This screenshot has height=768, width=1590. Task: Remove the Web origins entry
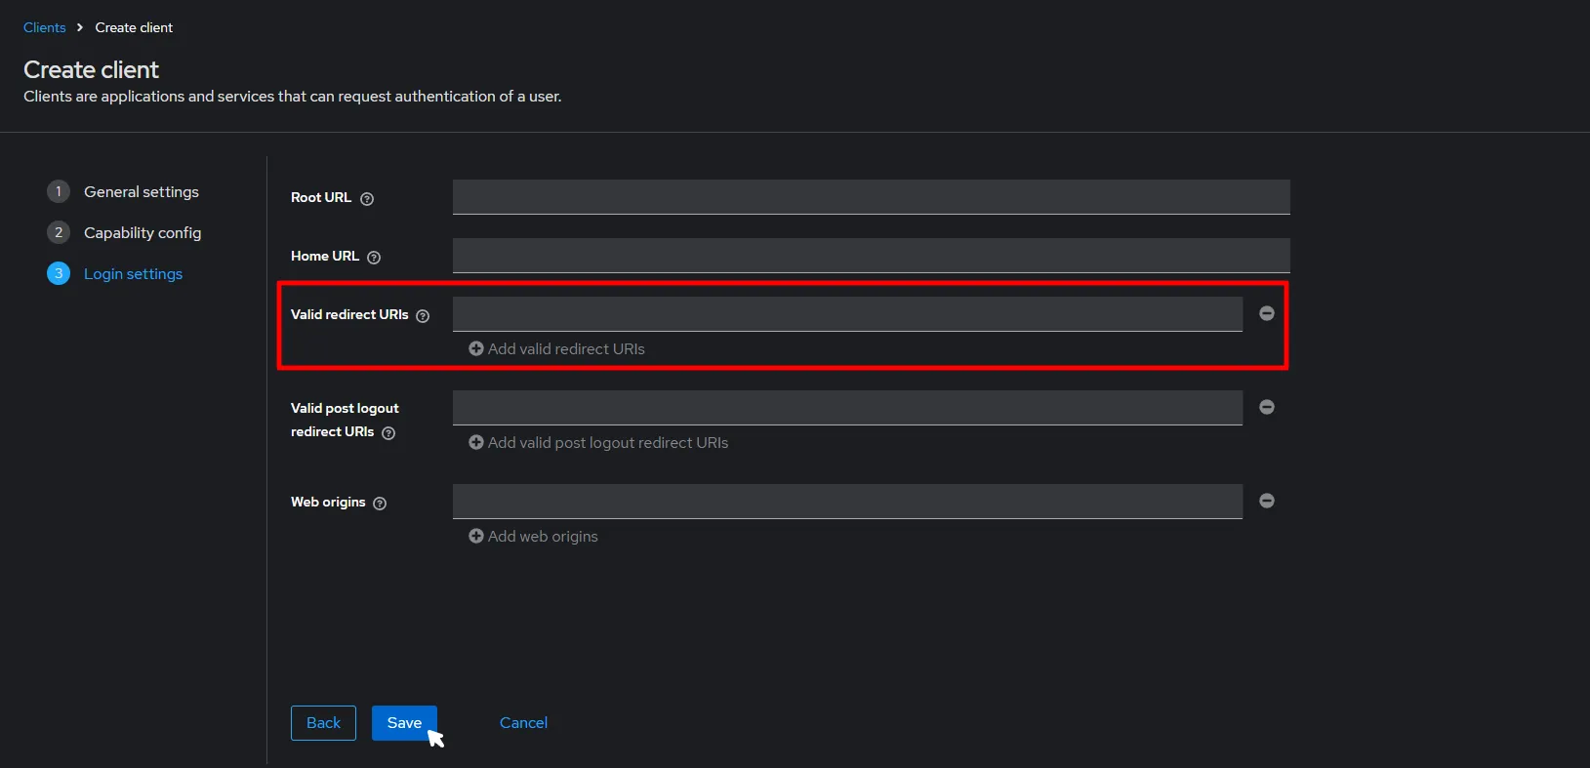pyautogui.click(x=1266, y=501)
